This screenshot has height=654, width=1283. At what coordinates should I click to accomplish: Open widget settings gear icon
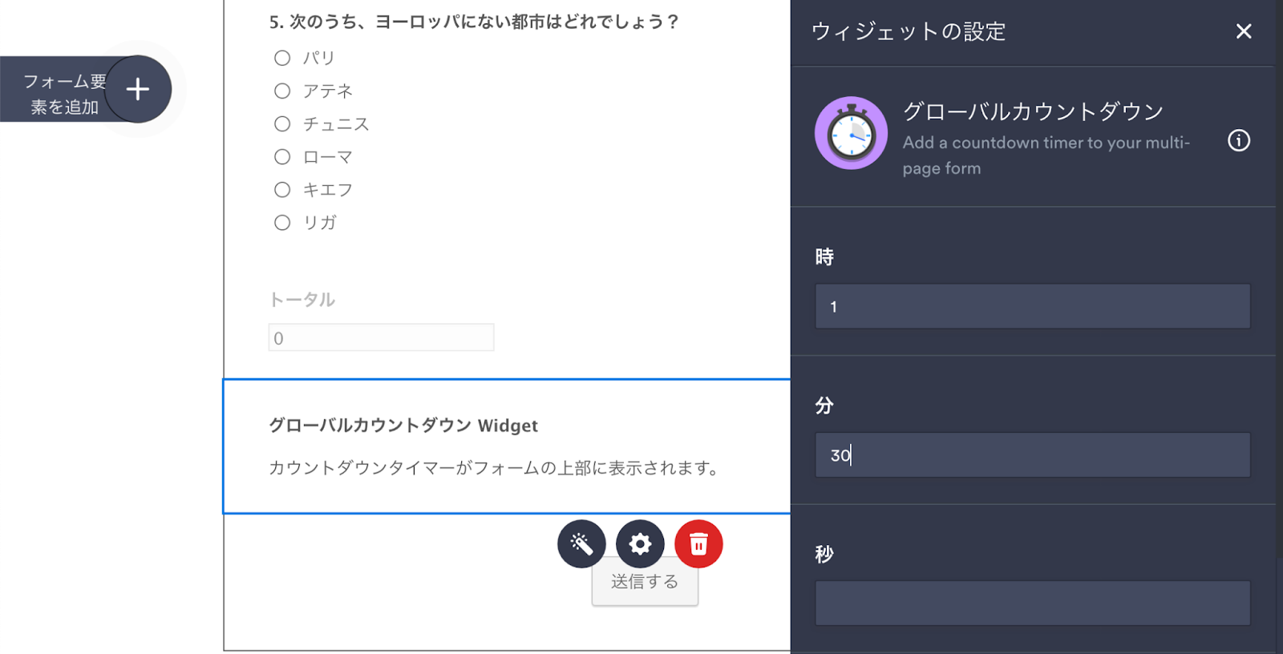tap(640, 544)
